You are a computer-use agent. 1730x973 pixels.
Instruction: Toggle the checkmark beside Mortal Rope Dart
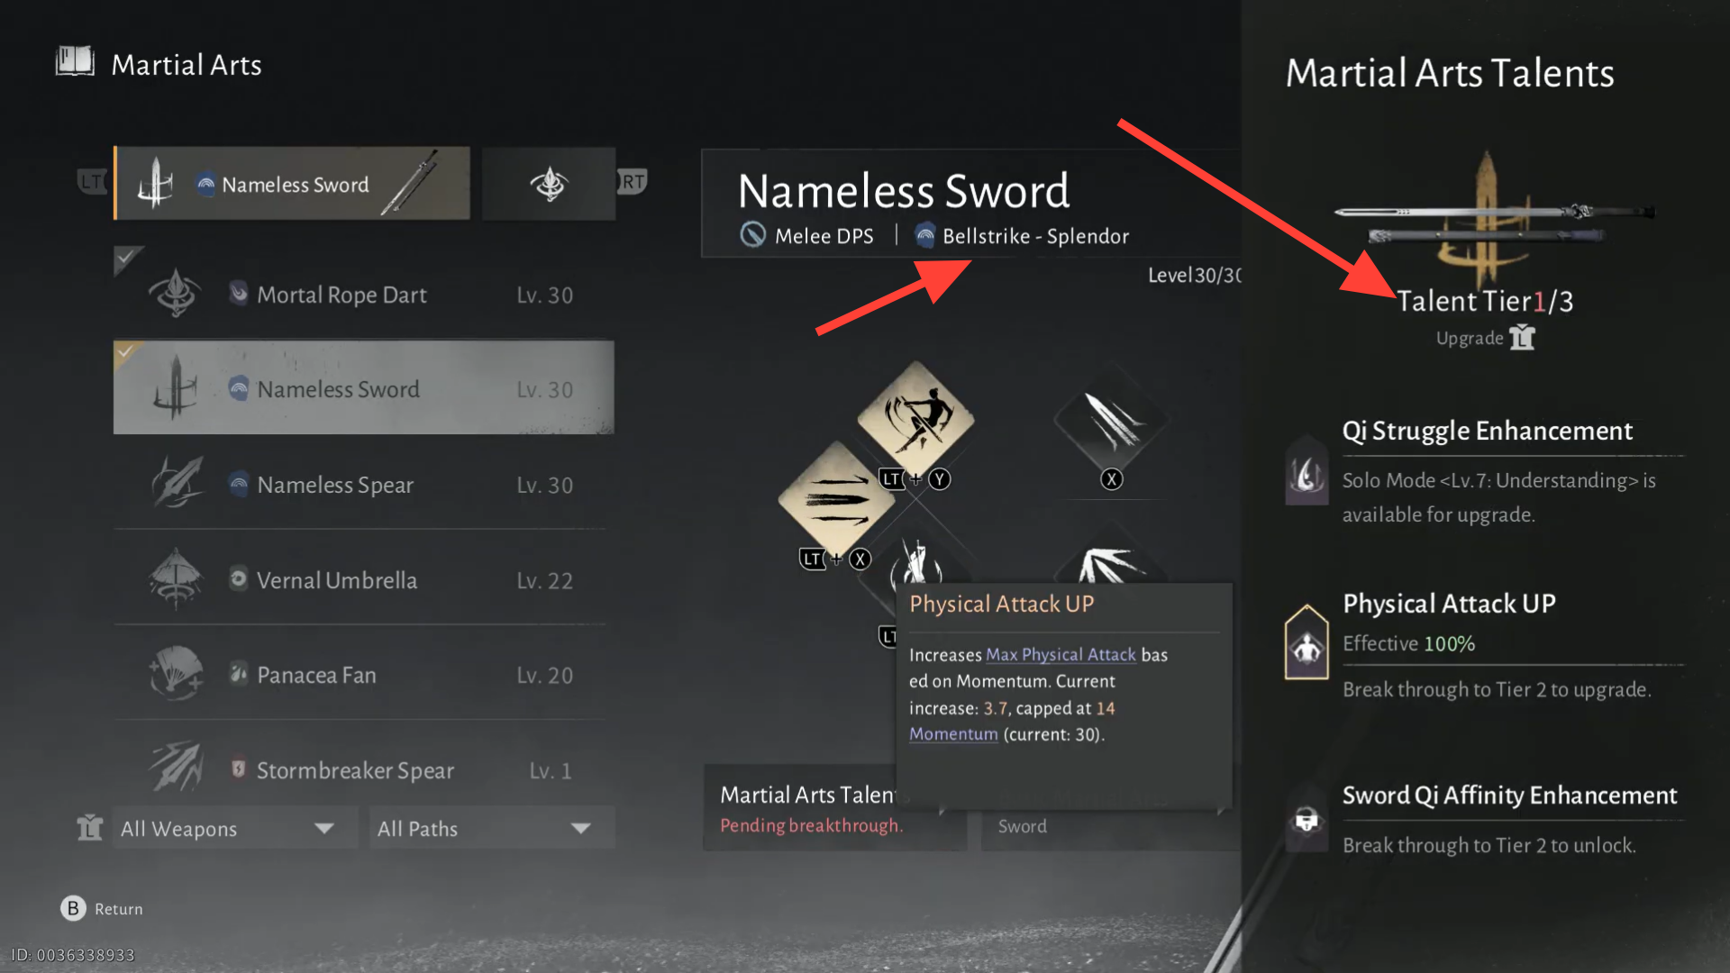point(127,259)
